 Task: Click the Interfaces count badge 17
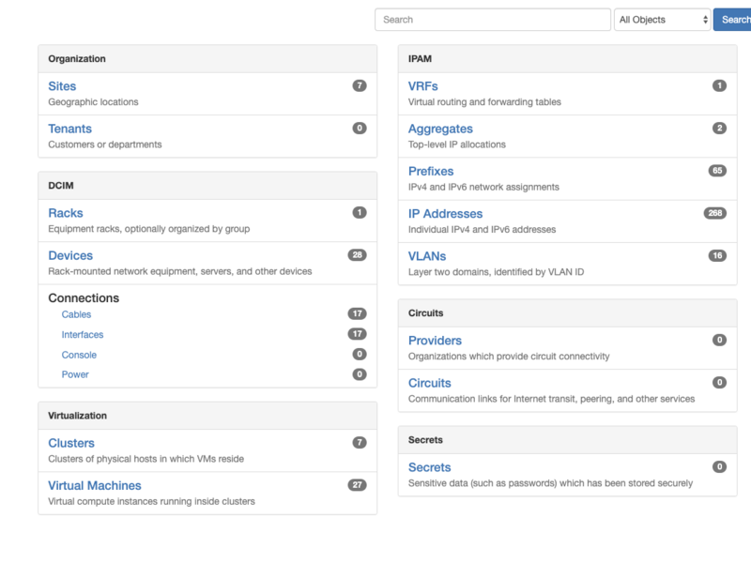[x=358, y=334]
